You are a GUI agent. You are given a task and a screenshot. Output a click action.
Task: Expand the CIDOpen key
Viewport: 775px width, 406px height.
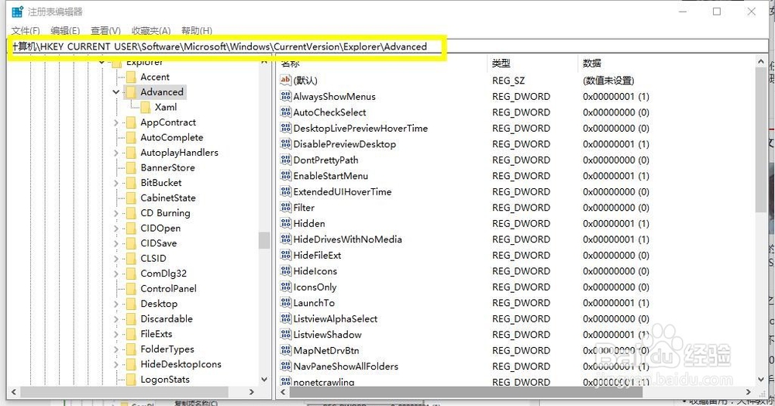tap(116, 229)
